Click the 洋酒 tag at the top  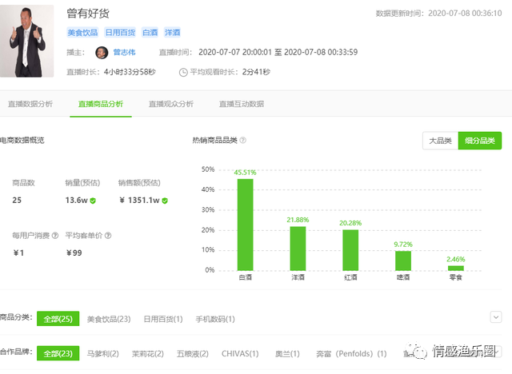[x=173, y=33]
